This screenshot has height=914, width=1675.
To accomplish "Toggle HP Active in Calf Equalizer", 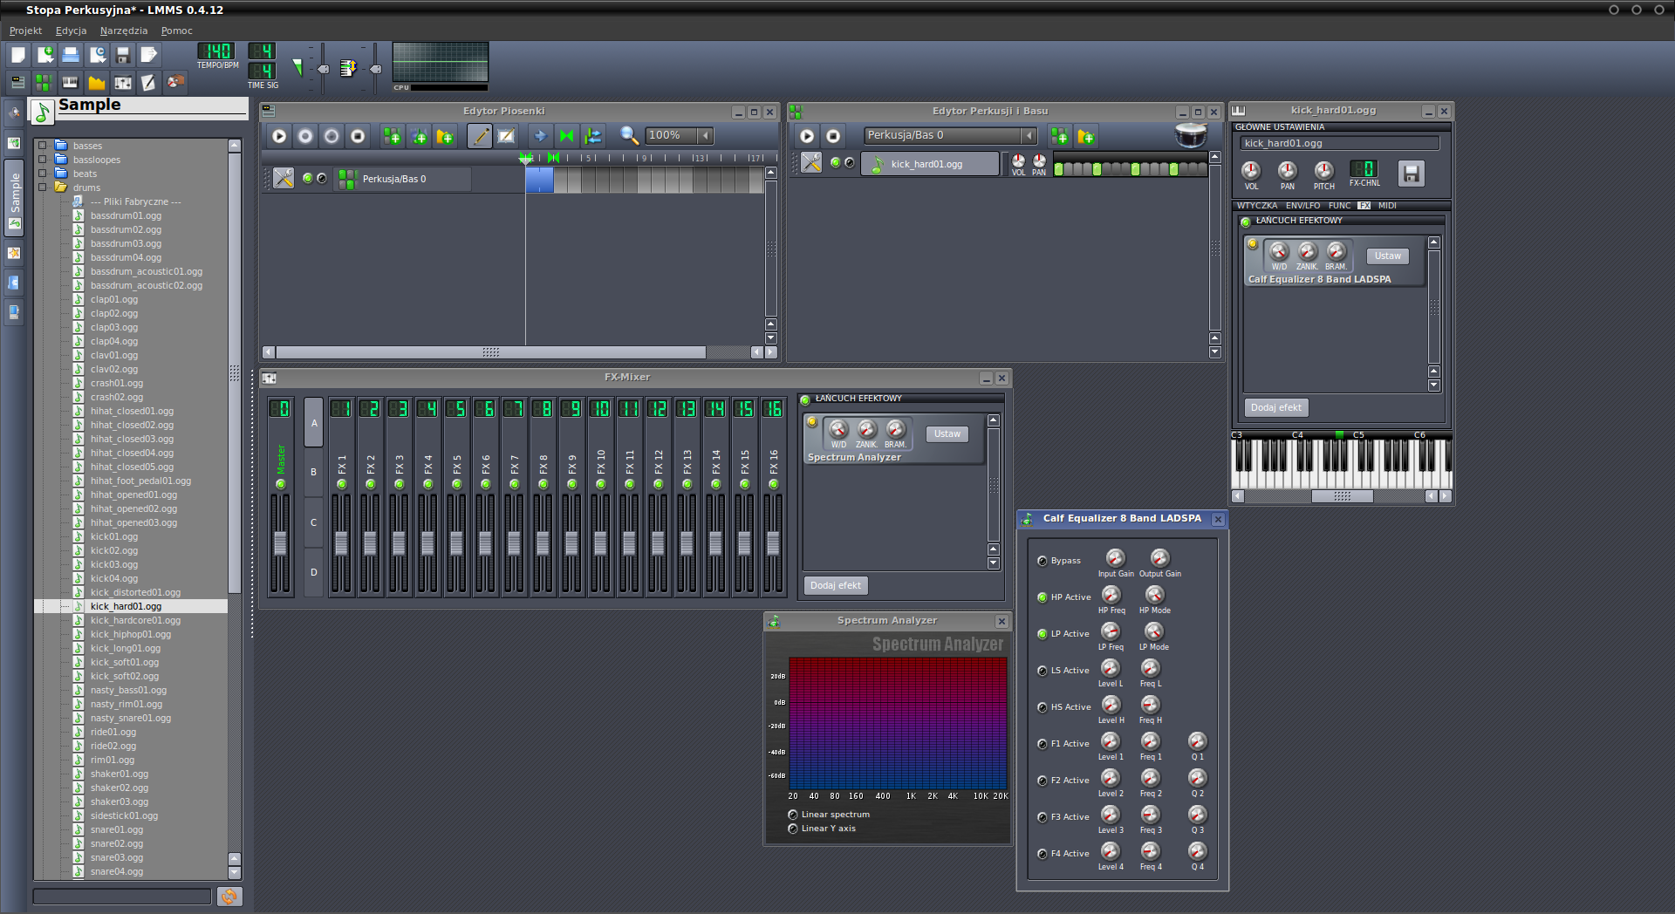I will [1042, 597].
